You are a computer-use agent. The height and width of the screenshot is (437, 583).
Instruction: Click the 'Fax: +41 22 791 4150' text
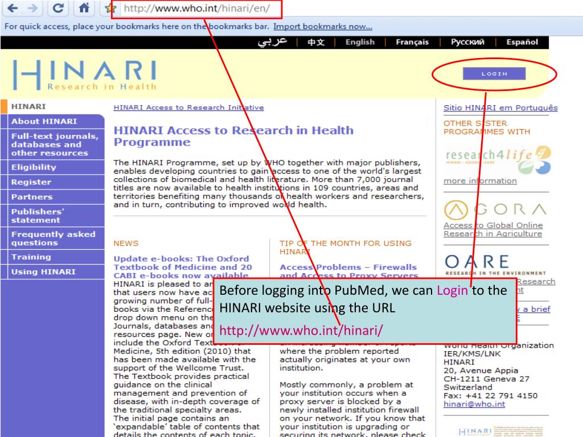point(490,396)
